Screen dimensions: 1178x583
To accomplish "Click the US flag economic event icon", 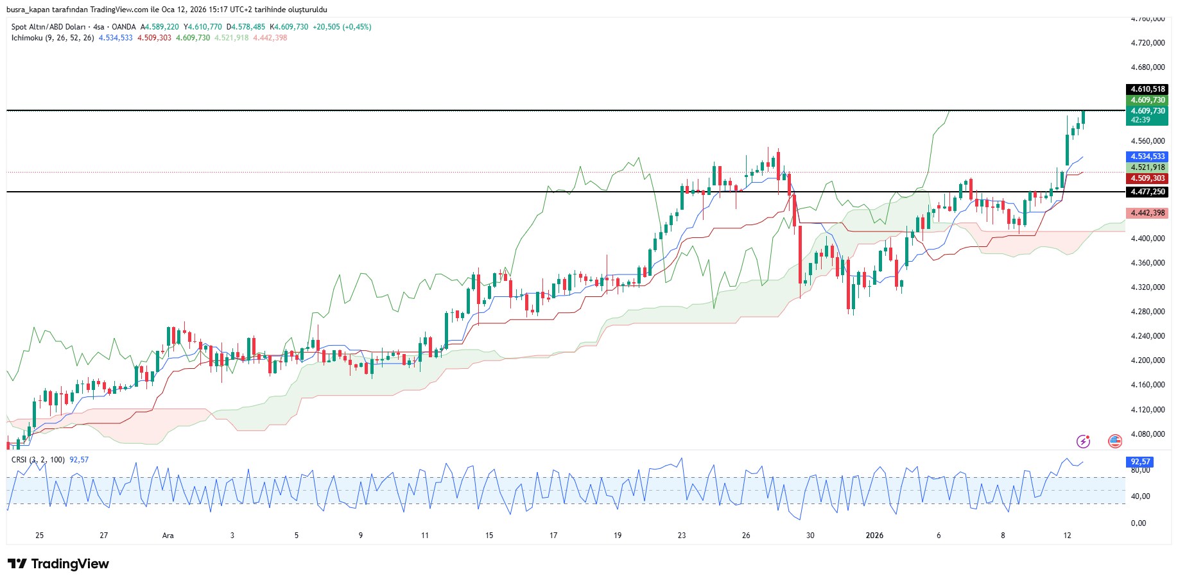I will pyautogui.click(x=1115, y=441).
